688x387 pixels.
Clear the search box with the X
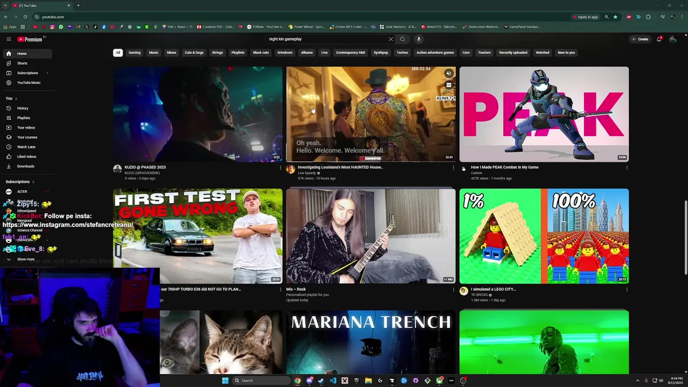(391, 39)
